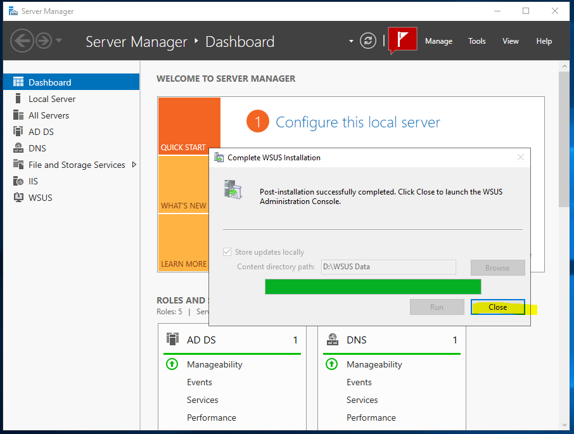This screenshot has height=434, width=574.
Task: Click the green installation progress bar
Action: [x=373, y=286]
